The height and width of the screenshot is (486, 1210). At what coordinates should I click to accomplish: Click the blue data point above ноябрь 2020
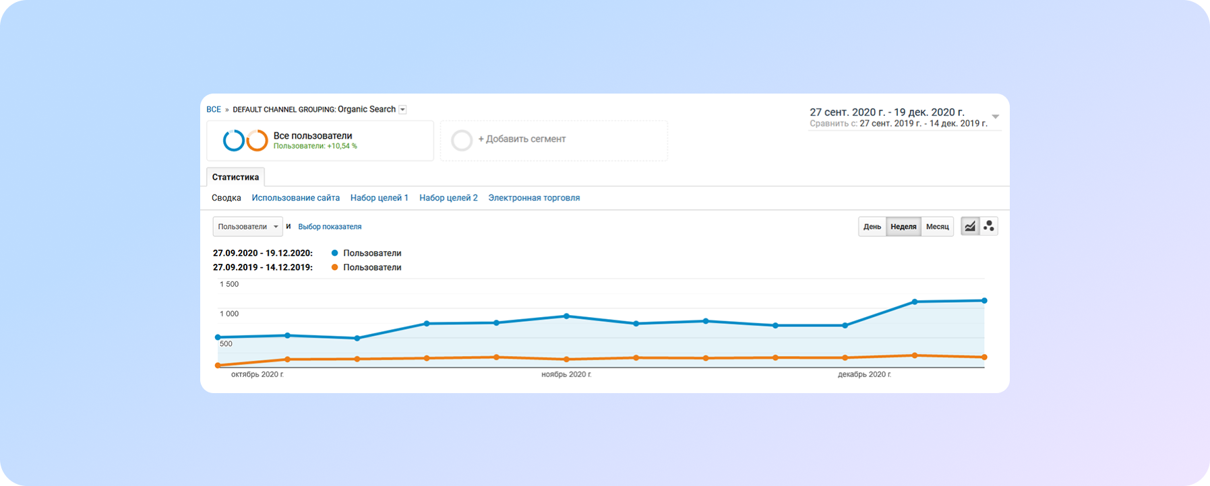click(x=566, y=316)
